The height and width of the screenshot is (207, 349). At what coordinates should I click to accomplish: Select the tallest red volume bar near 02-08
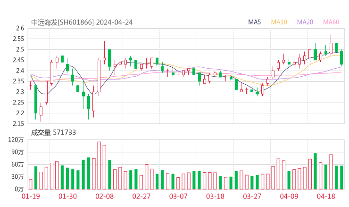[99, 166]
